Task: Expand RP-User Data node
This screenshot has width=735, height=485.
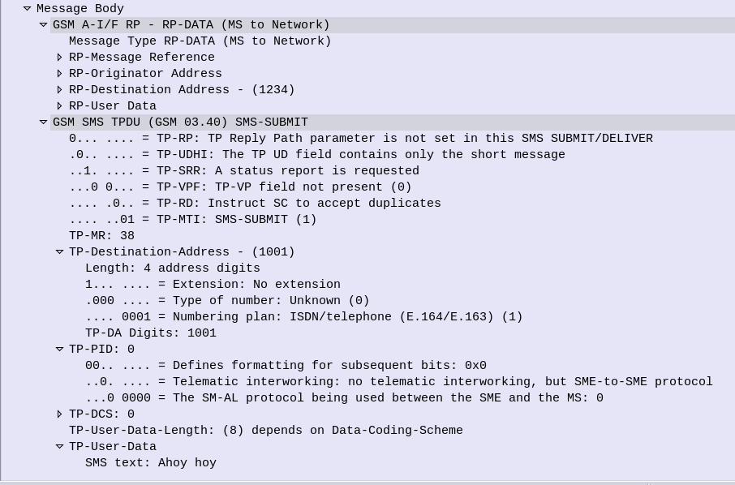Action: [x=59, y=106]
